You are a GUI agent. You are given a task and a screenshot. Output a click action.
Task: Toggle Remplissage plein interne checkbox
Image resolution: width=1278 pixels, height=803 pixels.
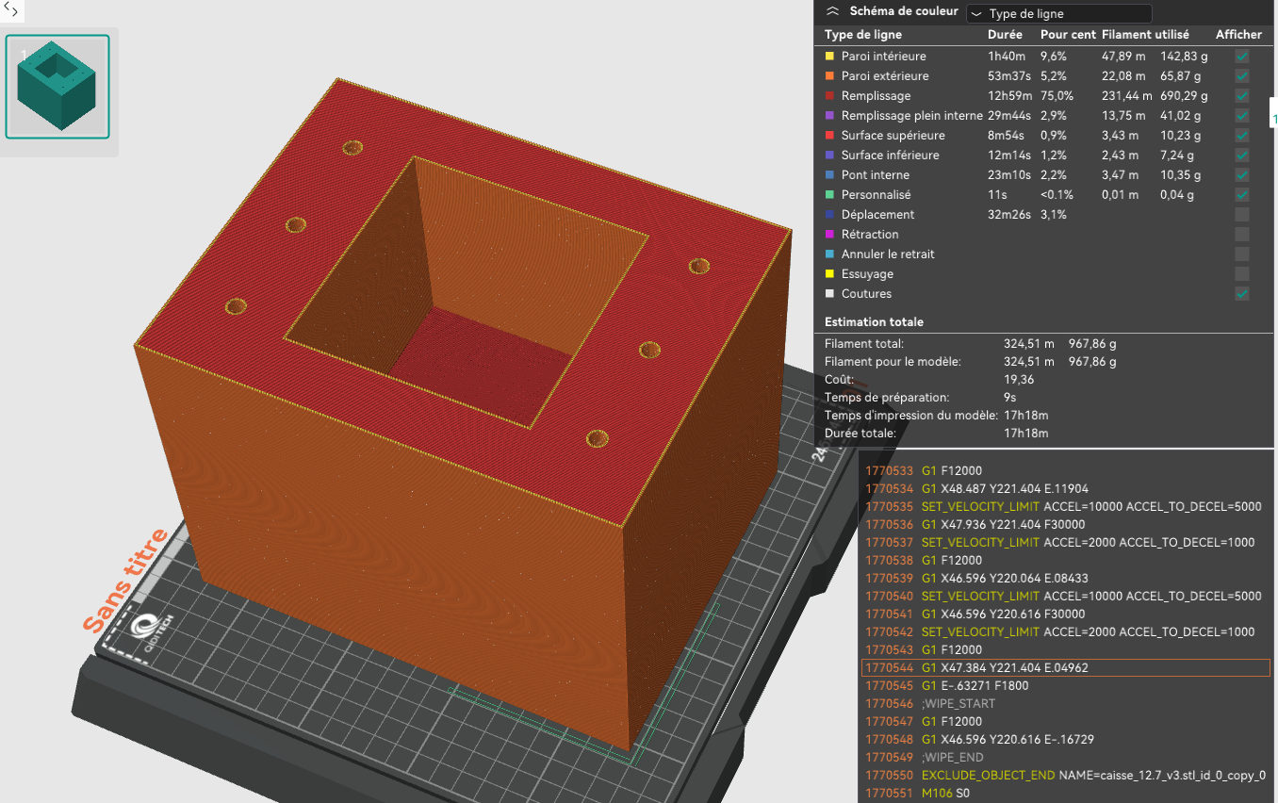tap(1242, 116)
